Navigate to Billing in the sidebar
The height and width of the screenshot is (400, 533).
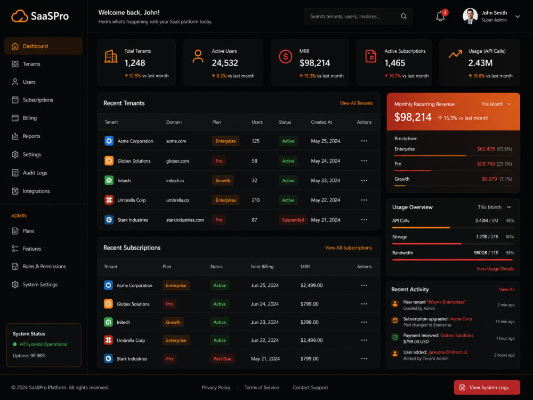pos(44,118)
